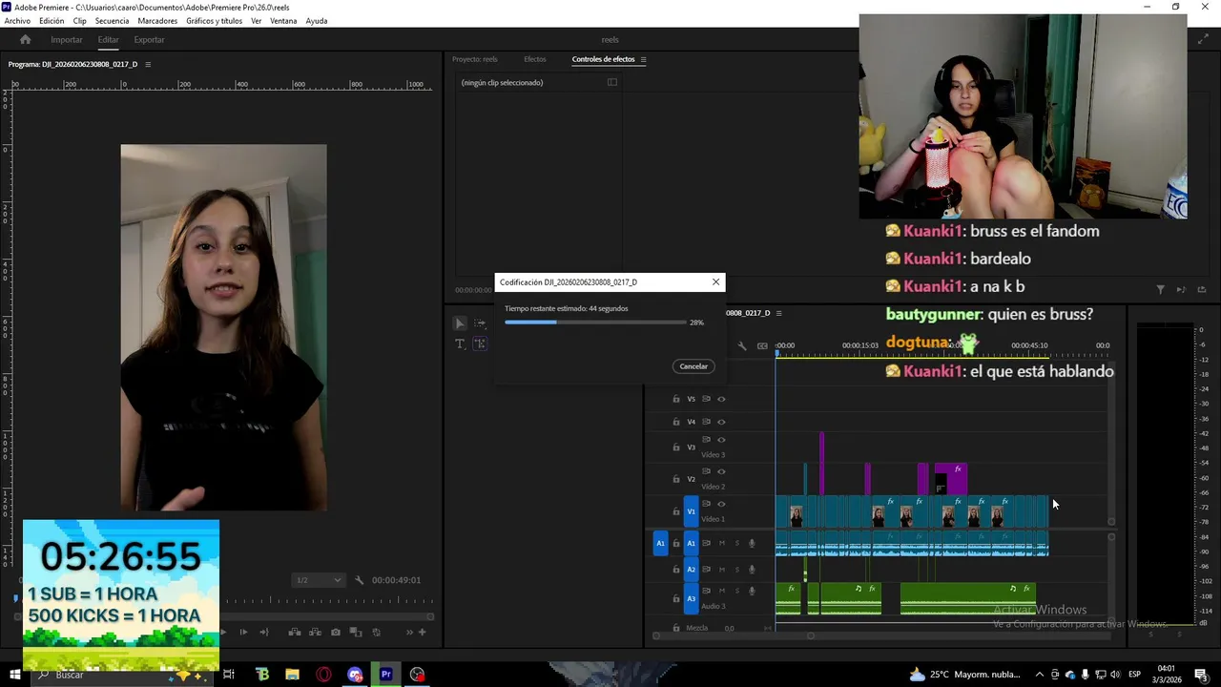The height and width of the screenshot is (687, 1221).
Task: Click the 00:00:49:01 duration timecode
Action: point(396,580)
